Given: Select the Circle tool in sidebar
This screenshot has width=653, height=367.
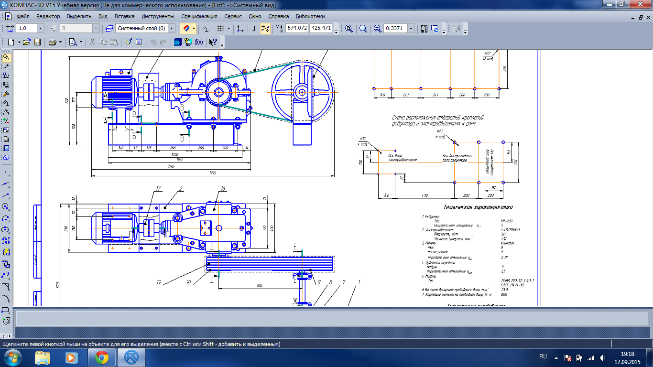Looking at the screenshot, I should [x=6, y=206].
